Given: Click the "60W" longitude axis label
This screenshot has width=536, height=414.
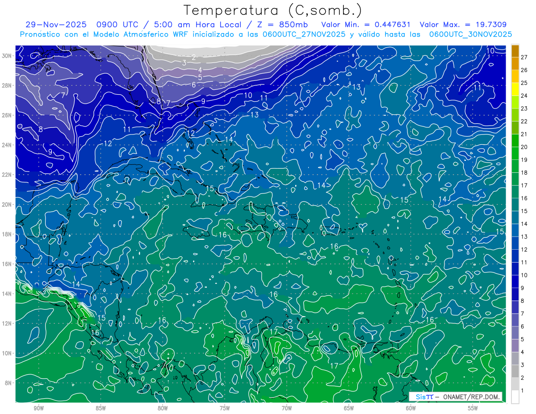Looking at the screenshot, I should point(411,408).
